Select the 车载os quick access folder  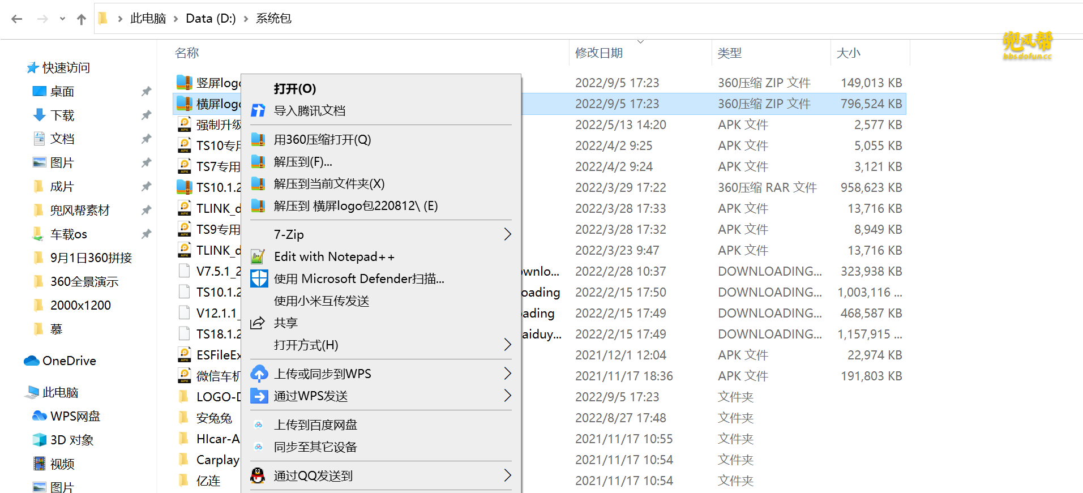coord(69,234)
